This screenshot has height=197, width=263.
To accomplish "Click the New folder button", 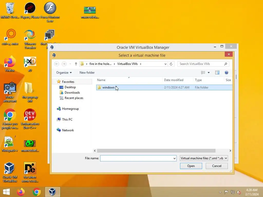I will point(87,73).
